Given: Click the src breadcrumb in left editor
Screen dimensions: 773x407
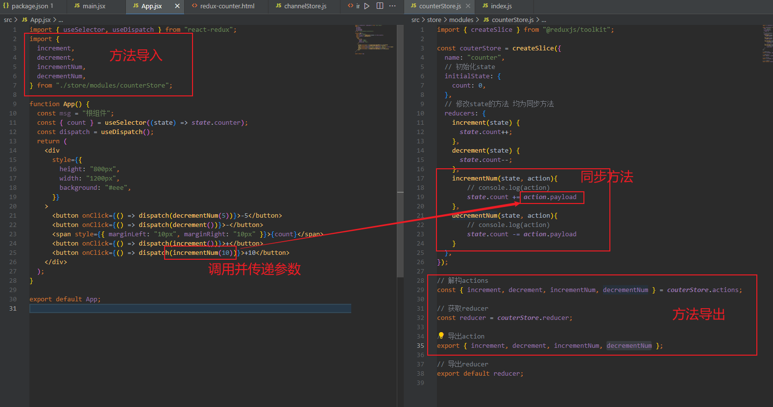Looking at the screenshot, I should click(8, 20).
